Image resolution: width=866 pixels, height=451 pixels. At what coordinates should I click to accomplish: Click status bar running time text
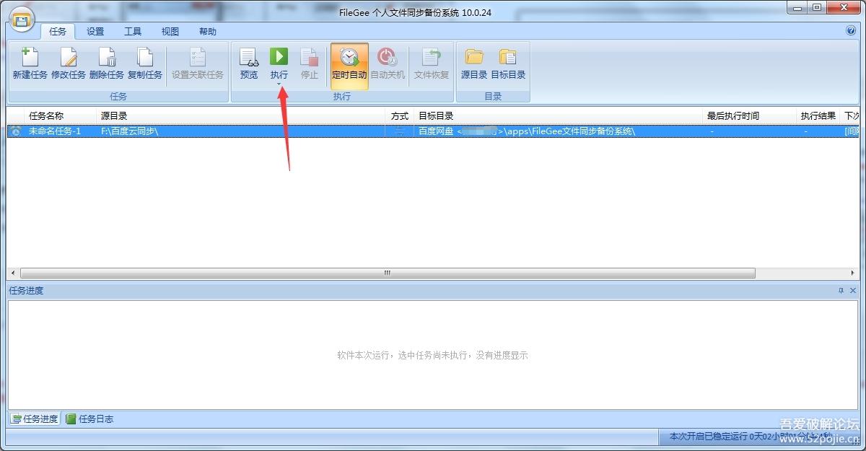pyautogui.click(x=751, y=437)
